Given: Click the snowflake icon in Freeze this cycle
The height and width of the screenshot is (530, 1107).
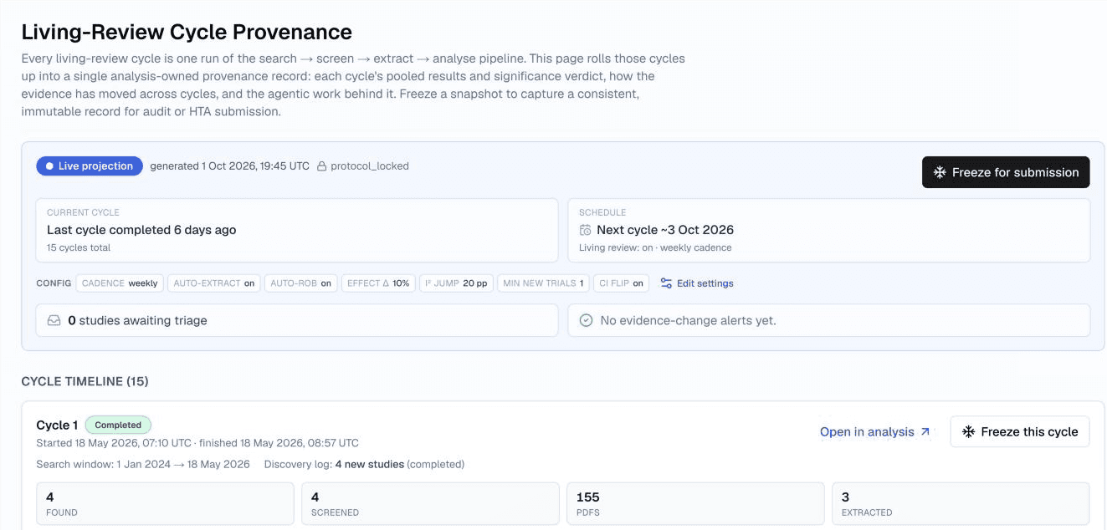Looking at the screenshot, I should point(969,431).
